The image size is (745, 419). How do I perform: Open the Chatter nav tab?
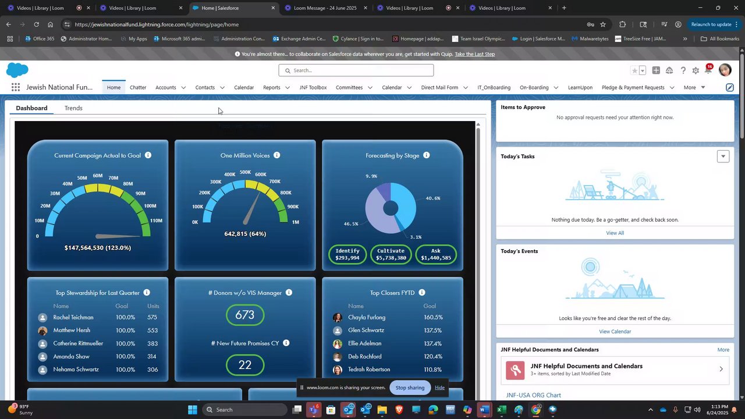click(x=138, y=87)
